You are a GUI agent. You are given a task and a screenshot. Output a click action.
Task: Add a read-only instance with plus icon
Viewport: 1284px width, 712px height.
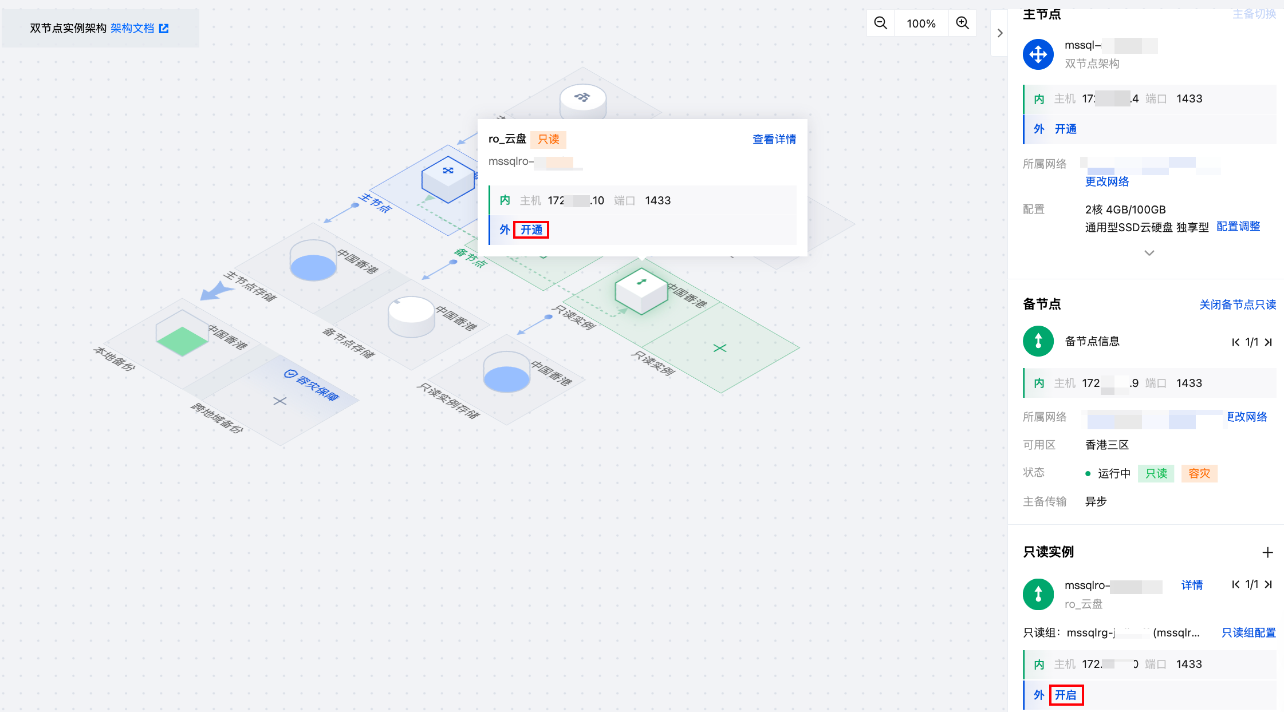(x=1267, y=552)
